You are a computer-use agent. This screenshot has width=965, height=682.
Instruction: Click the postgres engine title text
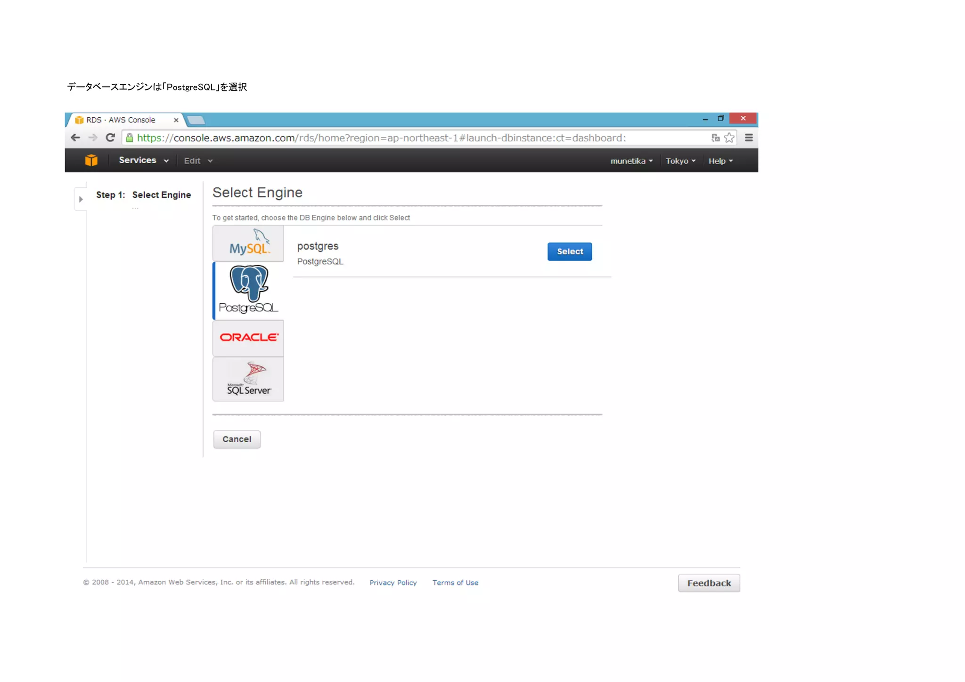click(x=318, y=246)
